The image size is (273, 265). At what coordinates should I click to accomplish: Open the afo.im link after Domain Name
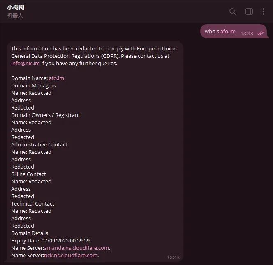click(56, 78)
